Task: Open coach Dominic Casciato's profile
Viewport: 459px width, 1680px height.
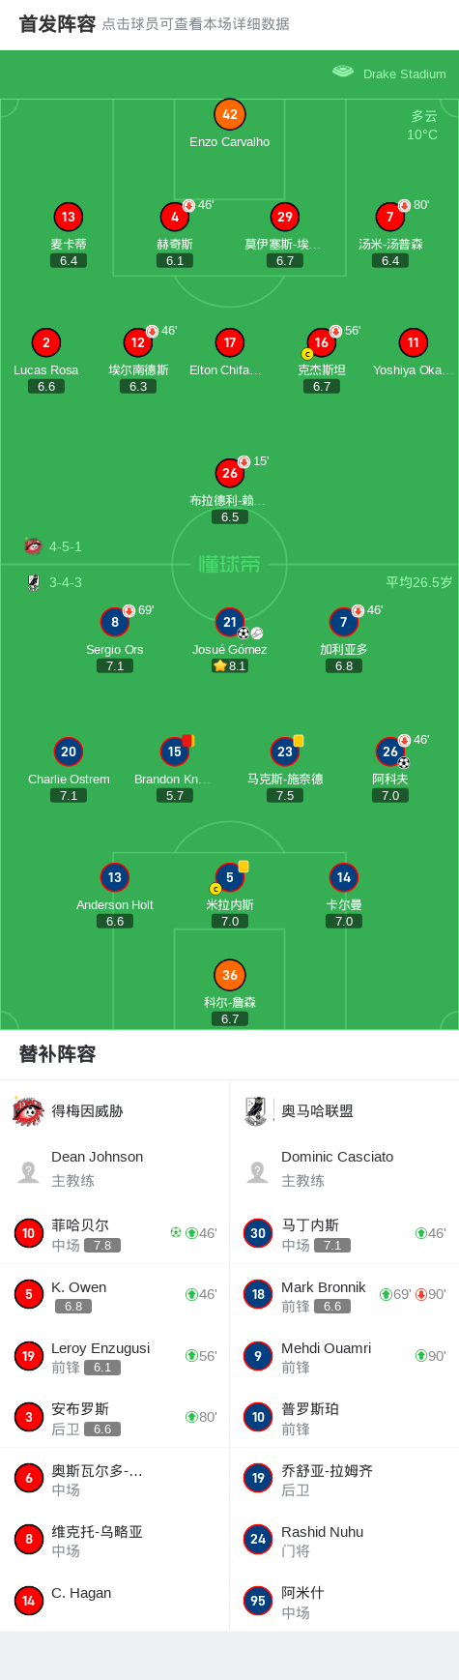Action: tap(344, 1168)
